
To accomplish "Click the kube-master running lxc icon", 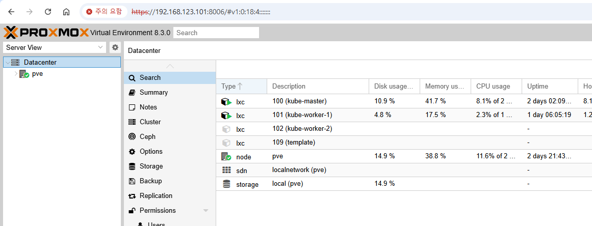I will pyautogui.click(x=226, y=102).
